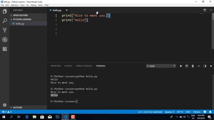The width and height of the screenshot is (214, 120).
Task: Open the Edit menu
Action: pyautogui.click(x=7, y=5)
